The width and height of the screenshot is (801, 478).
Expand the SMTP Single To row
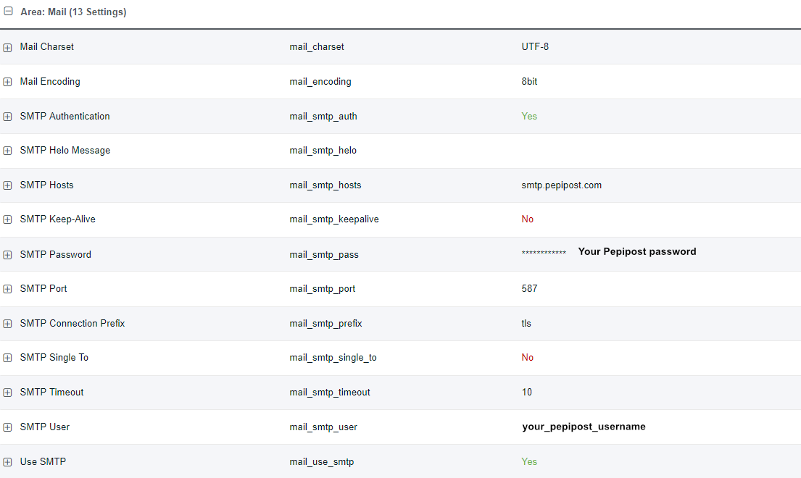8,358
